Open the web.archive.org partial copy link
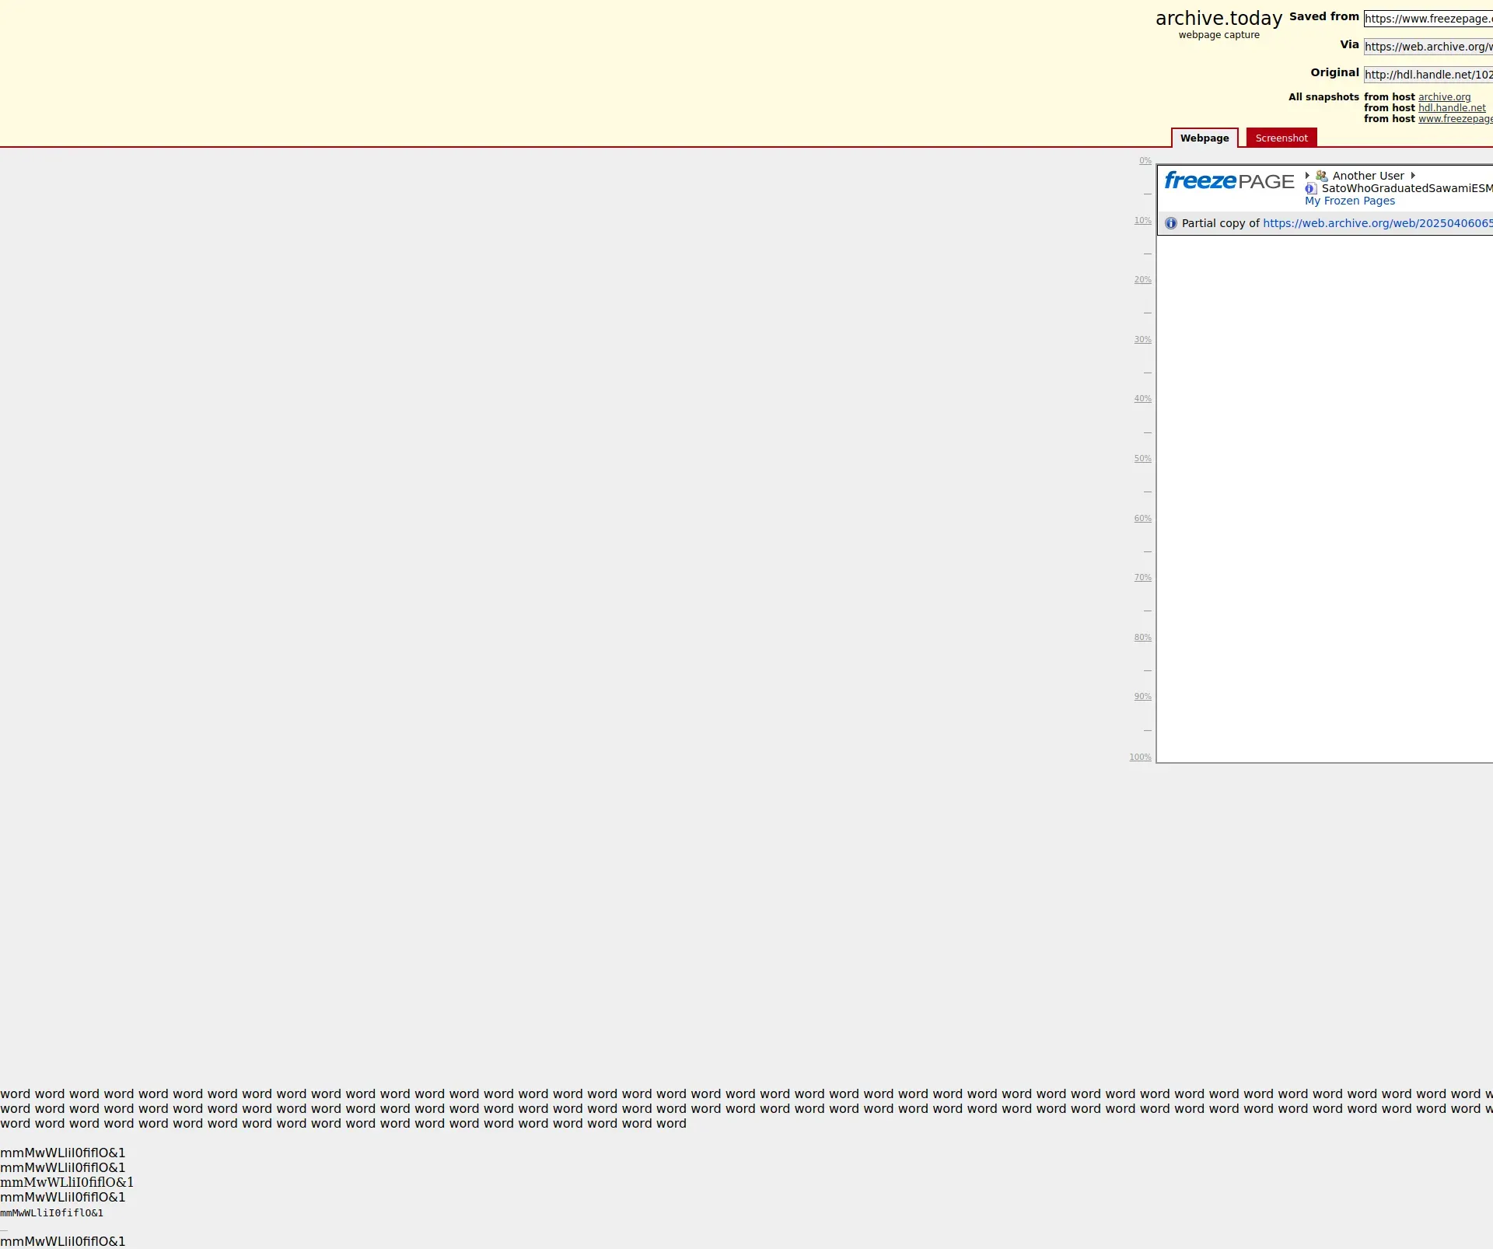Screen dimensions: 1493x1249 [x=1376, y=223]
